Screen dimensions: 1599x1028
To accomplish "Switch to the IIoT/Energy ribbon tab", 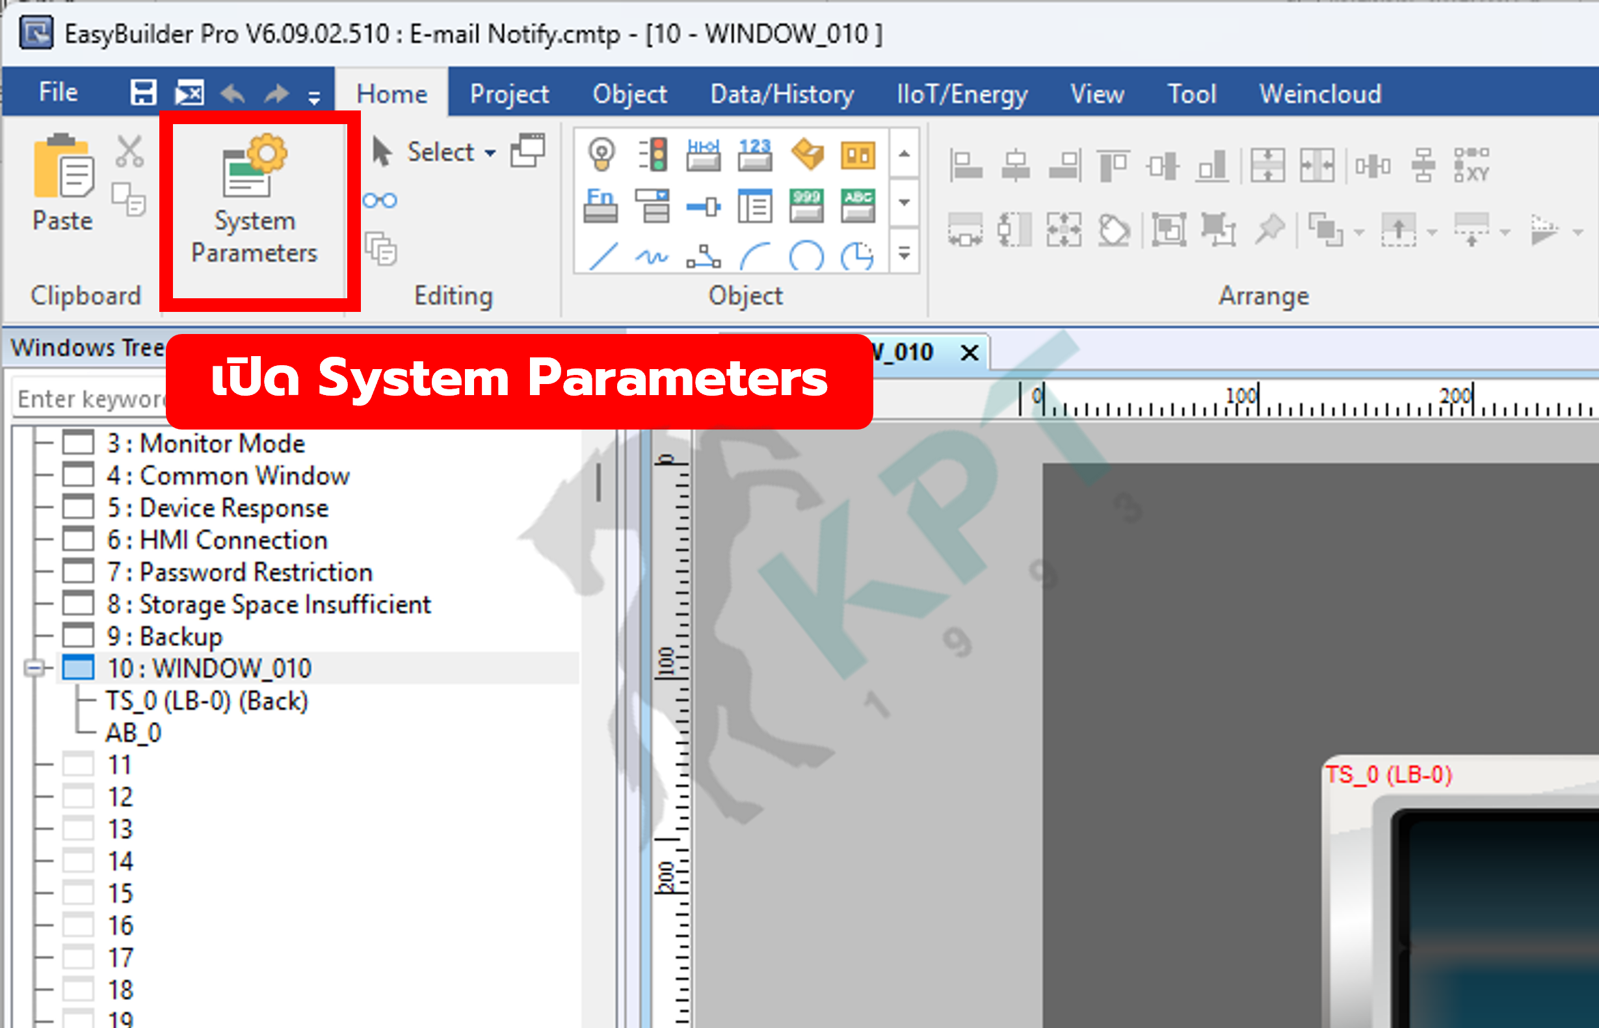I will point(962,94).
